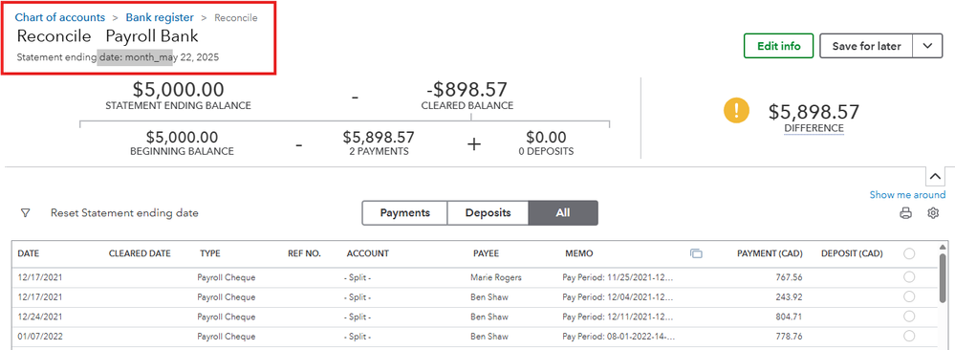Sort by the TYPE column header
Viewport: 955px width, 350px height.
click(210, 253)
